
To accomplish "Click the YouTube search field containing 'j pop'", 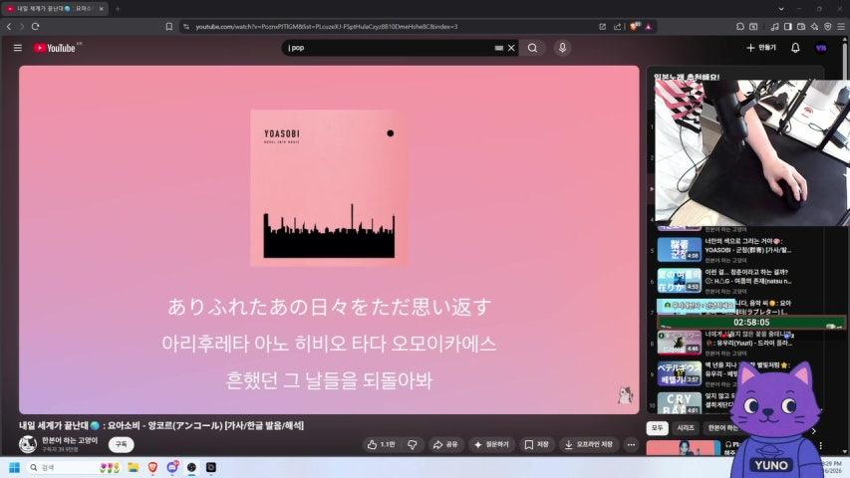I will (x=389, y=48).
